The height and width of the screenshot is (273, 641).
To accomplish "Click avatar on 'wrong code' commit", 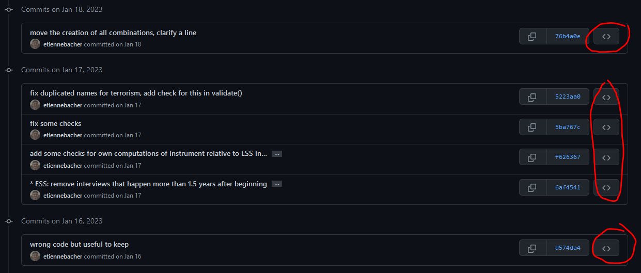I will pyautogui.click(x=35, y=256).
